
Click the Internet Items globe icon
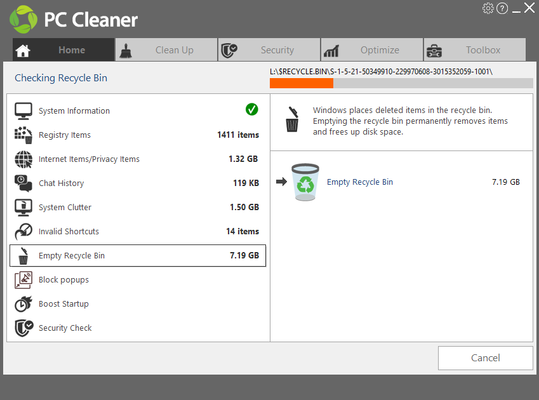tap(23, 159)
